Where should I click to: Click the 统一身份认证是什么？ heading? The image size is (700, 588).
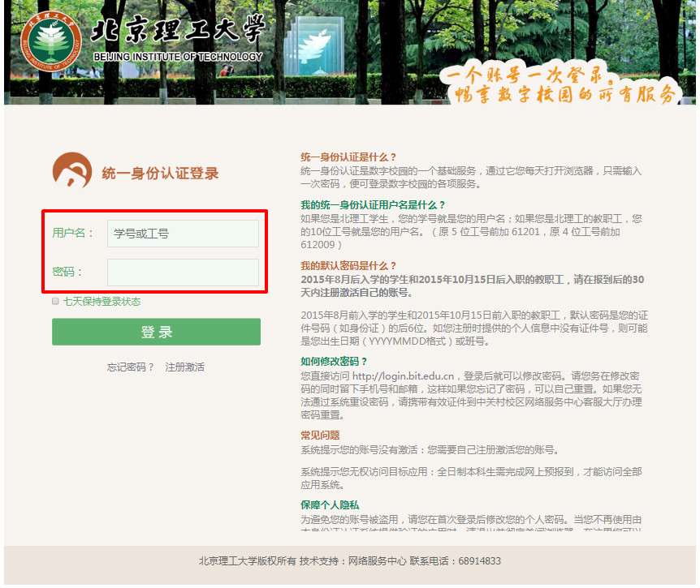click(348, 157)
